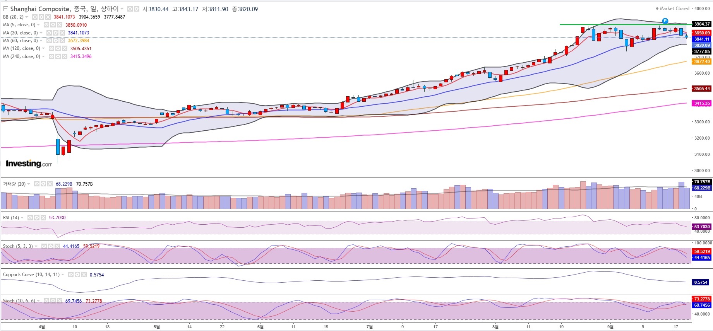Toggle visibility of MA (5, close, 0)

[46, 25]
